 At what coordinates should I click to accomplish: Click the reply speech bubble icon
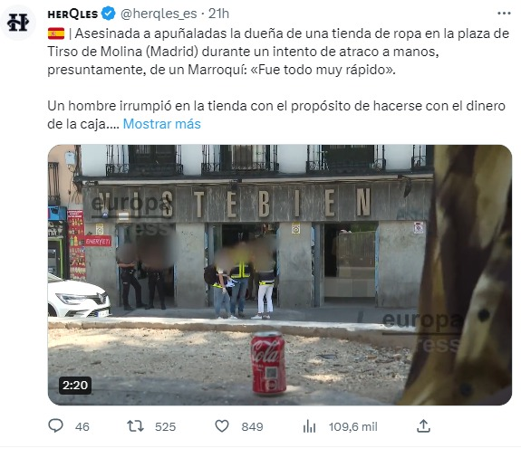(55, 425)
